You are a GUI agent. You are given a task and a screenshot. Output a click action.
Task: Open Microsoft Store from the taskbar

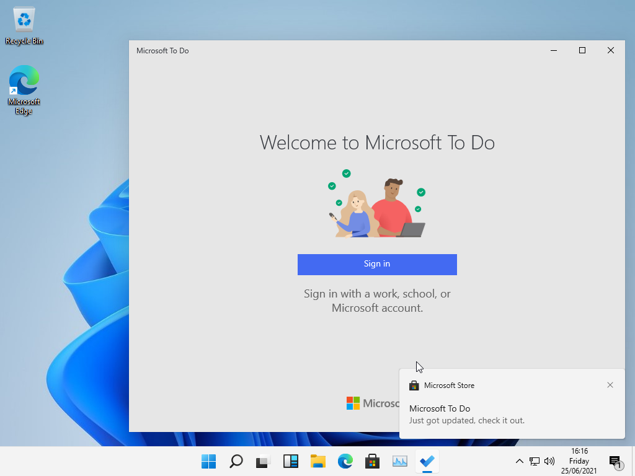(x=372, y=461)
